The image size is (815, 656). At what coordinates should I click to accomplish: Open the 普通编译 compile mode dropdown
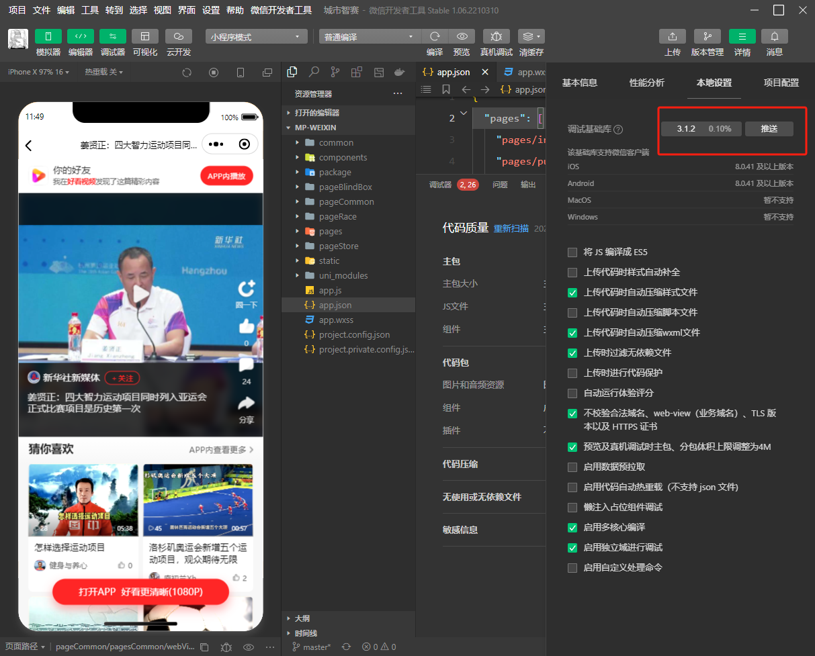point(370,37)
